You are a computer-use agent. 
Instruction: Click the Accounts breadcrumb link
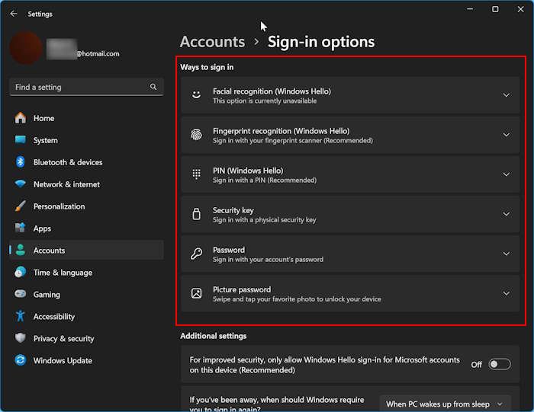click(212, 42)
